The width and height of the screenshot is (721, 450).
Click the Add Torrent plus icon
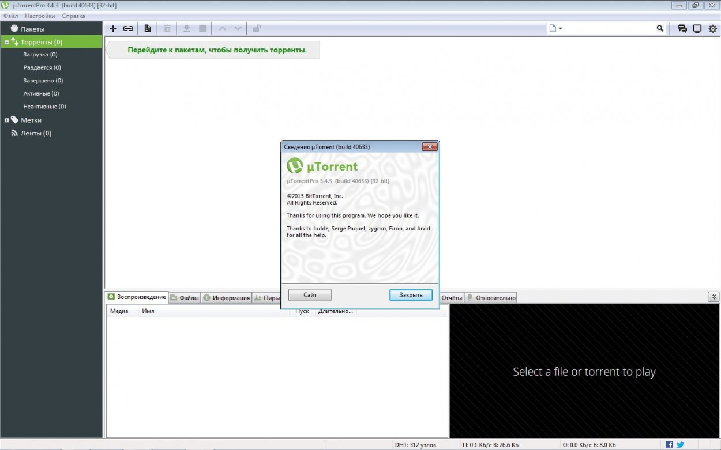[x=113, y=28]
